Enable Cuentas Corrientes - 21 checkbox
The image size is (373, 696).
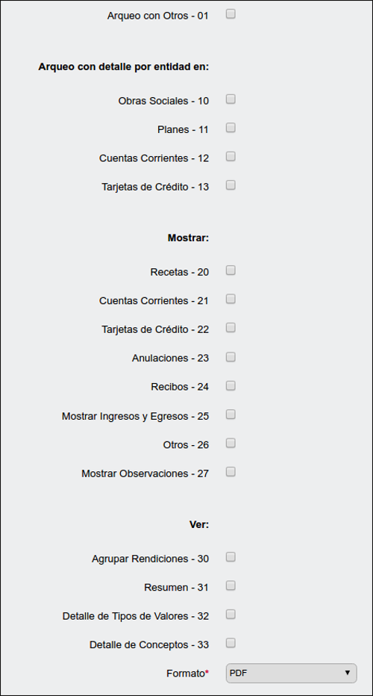[x=231, y=299]
